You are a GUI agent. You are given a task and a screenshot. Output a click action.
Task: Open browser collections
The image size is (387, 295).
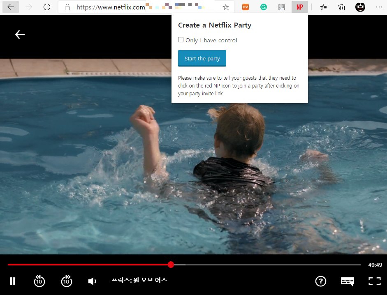click(x=342, y=7)
